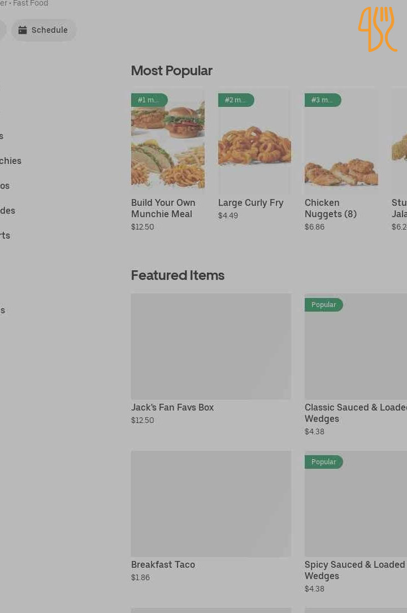Click the Large Curly Fry item name
This screenshot has height=613, width=407.
pyautogui.click(x=251, y=203)
